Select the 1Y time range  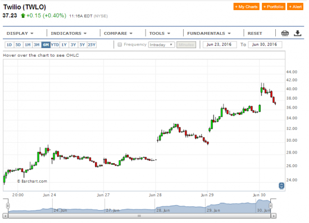pyautogui.click(x=64, y=45)
